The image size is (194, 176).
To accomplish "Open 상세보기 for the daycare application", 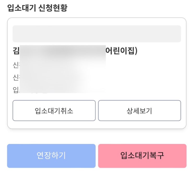I will point(139,111).
